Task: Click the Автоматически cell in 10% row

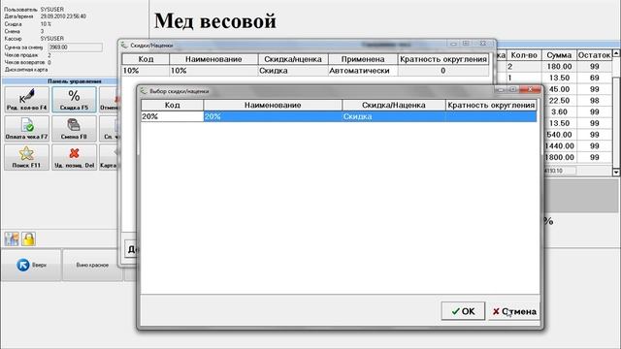Action: click(x=363, y=71)
